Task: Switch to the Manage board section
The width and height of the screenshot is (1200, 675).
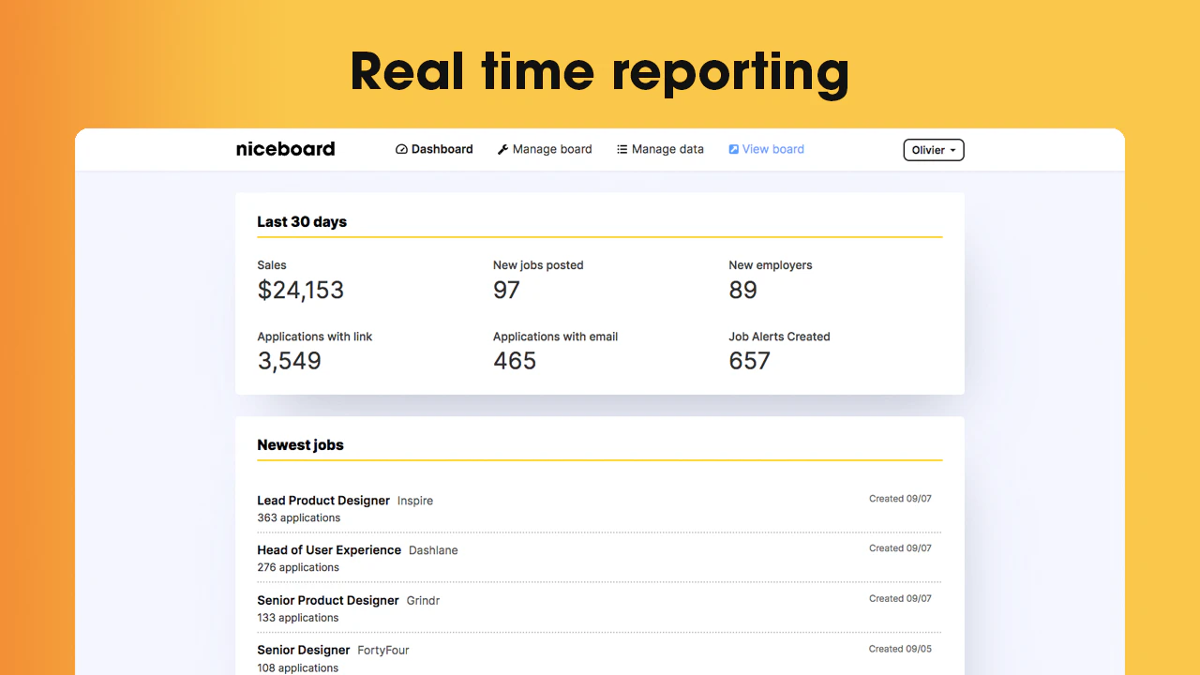Action: [x=553, y=149]
